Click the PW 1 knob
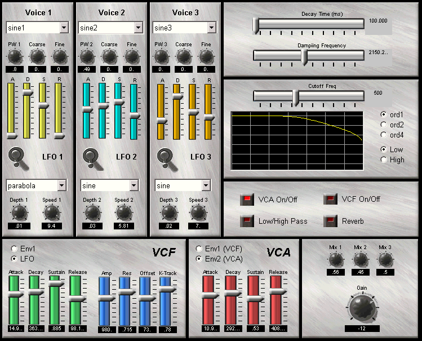 tap(15, 57)
